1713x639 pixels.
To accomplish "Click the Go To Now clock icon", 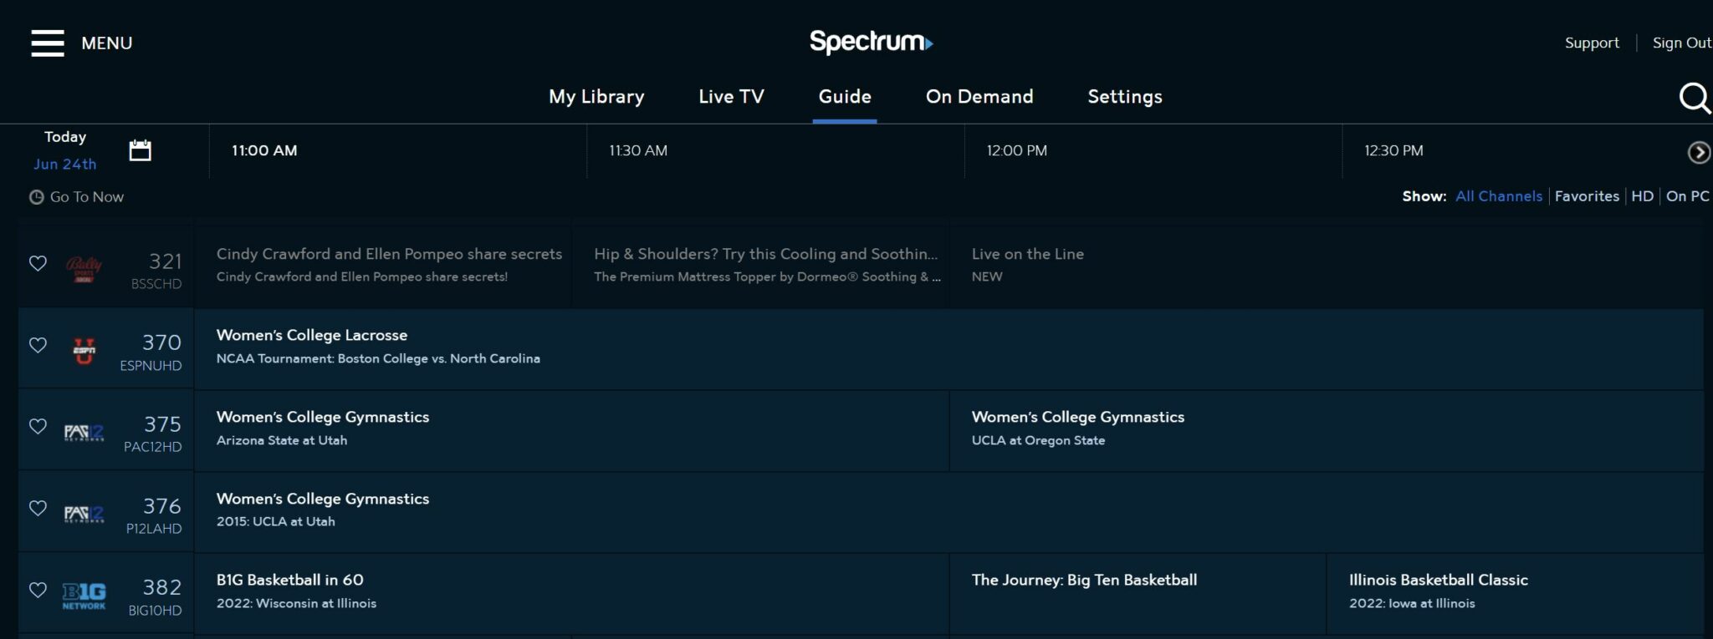I will pyautogui.click(x=37, y=197).
